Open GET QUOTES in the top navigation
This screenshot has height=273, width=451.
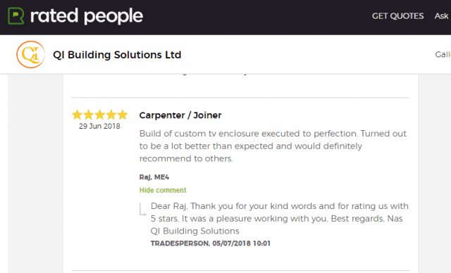(x=397, y=15)
